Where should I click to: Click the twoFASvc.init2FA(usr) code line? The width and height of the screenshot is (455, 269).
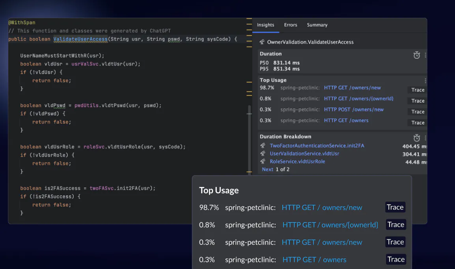point(88,188)
